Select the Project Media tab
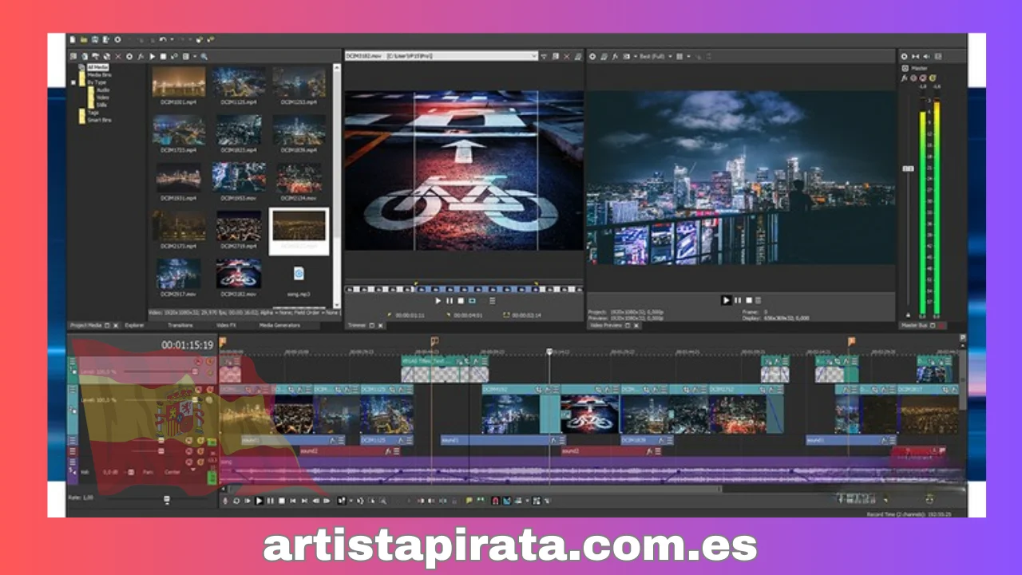The width and height of the screenshot is (1022, 575). click(x=86, y=326)
